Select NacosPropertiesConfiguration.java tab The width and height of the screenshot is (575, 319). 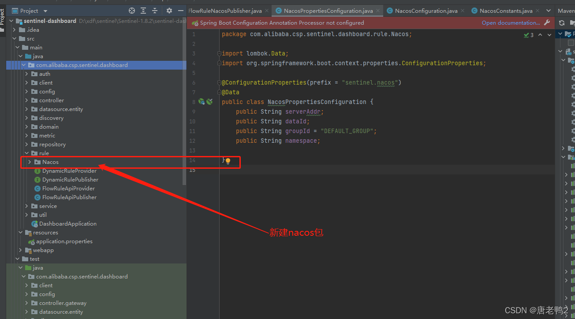click(x=329, y=11)
